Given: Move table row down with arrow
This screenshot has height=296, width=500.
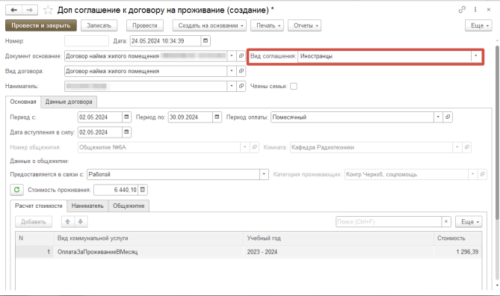Looking at the screenshot, I should (x=81, y=222).
